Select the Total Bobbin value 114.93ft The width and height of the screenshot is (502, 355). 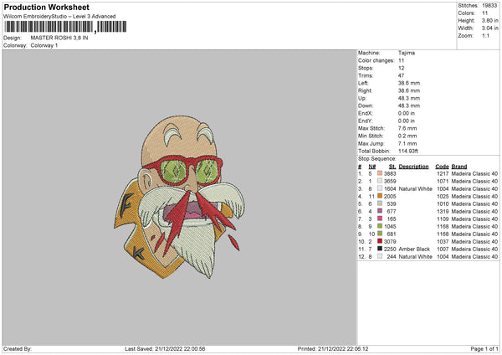pos(408,151)
